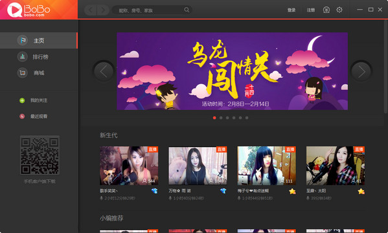This screenshot has height=233, width=388.
Task: Click the 手机客户端下载 text
Action: click(40, 182)
